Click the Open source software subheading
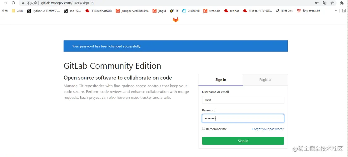Screen dimensions: 348x157 [x=118, y=78]
